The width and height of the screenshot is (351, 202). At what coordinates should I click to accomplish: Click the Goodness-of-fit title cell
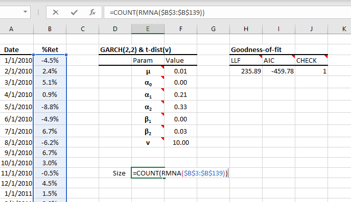tap(256, 49)
